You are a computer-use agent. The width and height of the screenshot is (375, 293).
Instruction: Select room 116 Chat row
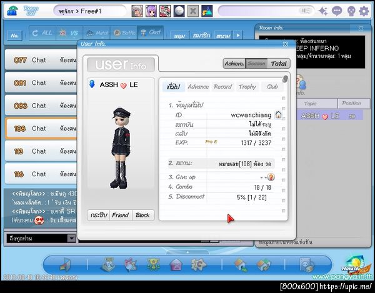click(41, 174)
